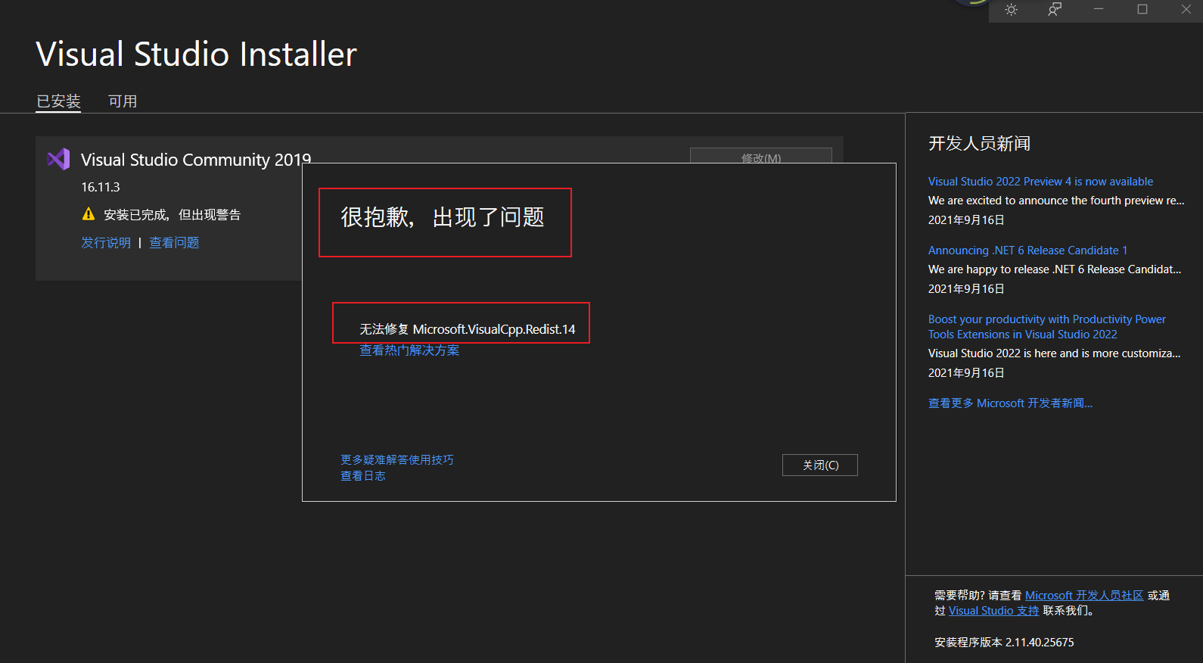Click the yellow warning triangle icon
1203x663 pixels.
[x=89, y=214]
